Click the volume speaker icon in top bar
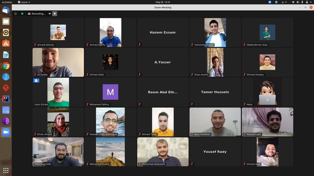Screen dimensions: 314x176 (298, 2)
